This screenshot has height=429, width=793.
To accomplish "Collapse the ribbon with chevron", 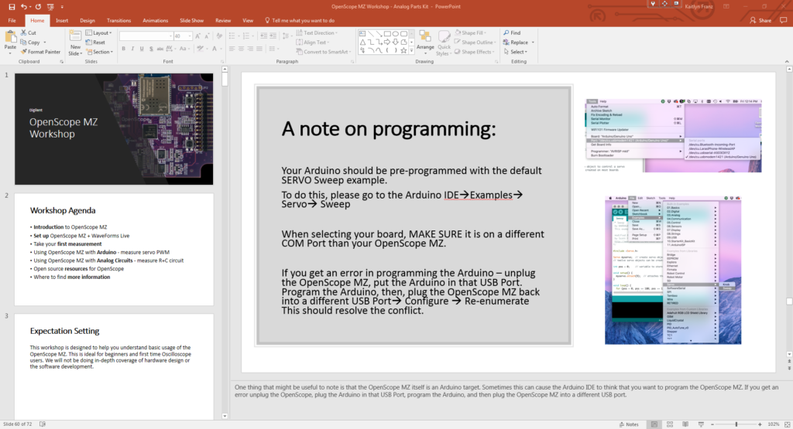I will (787, 62).
